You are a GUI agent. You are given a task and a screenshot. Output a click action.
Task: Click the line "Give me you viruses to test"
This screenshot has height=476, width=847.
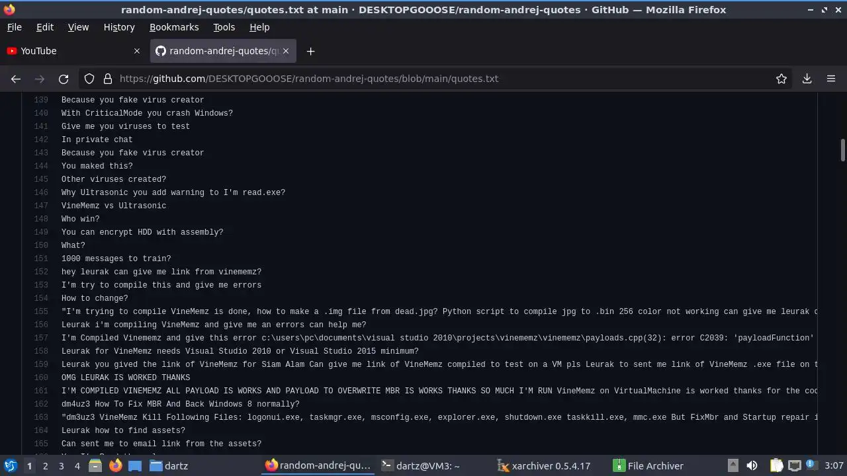(126, 126)
